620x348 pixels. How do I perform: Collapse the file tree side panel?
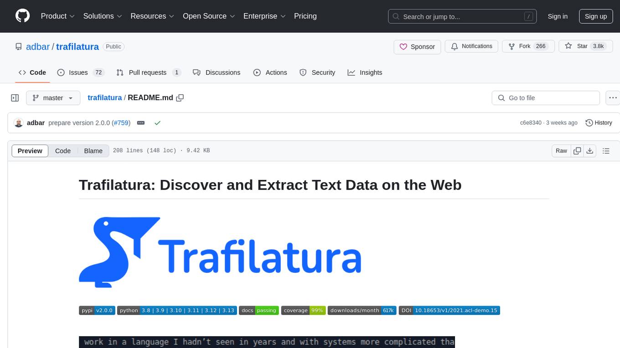15,97
